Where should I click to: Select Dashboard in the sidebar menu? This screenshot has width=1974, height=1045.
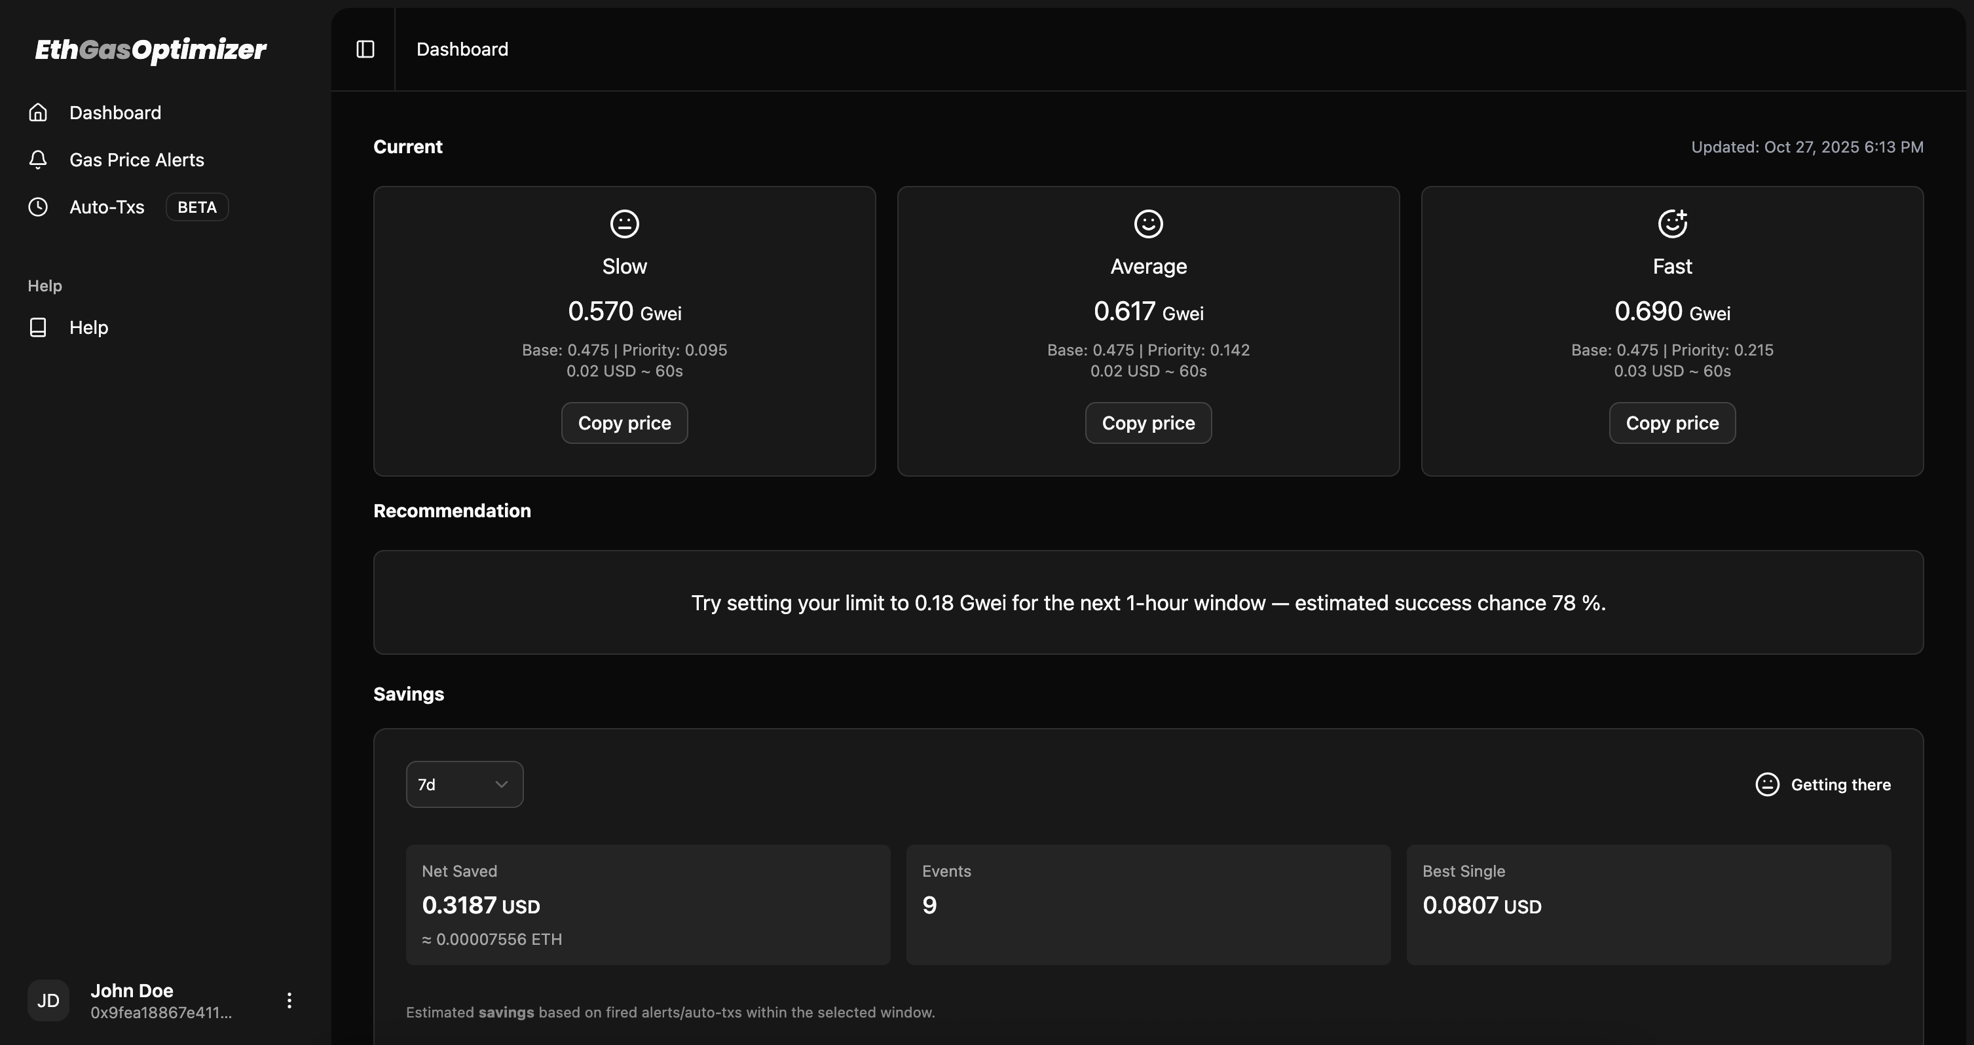[115, 112]
